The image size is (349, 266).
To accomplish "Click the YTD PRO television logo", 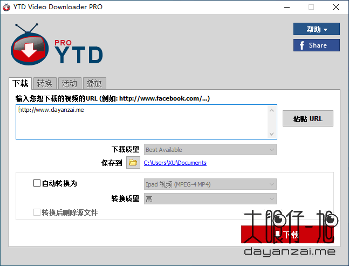I will (x=30, y=44).
